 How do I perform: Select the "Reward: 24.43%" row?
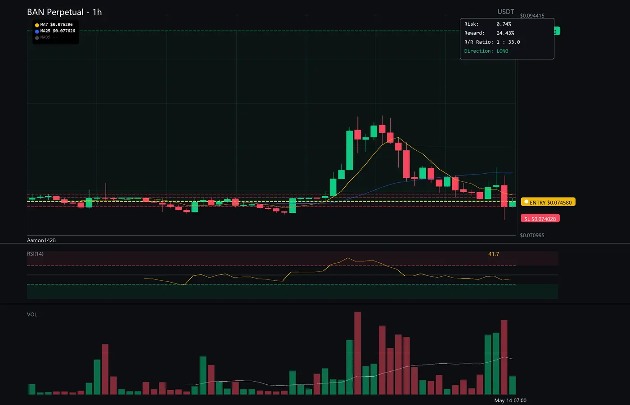(x=489, y=33)
